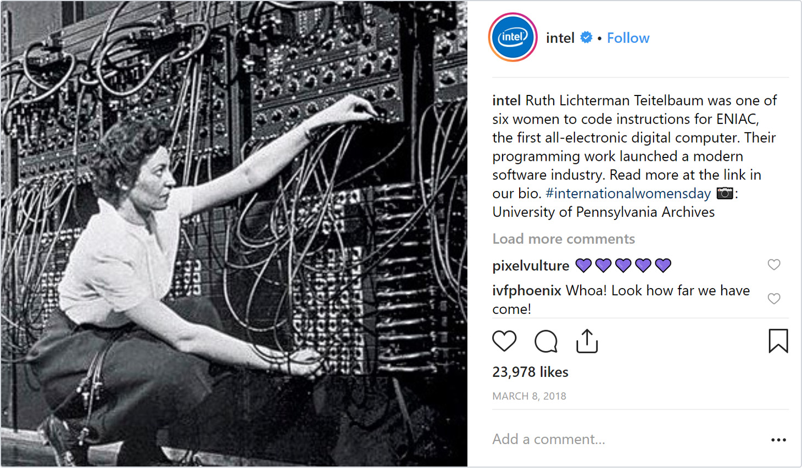Save the post with the bookmark icon

click(x=778, y=341)
